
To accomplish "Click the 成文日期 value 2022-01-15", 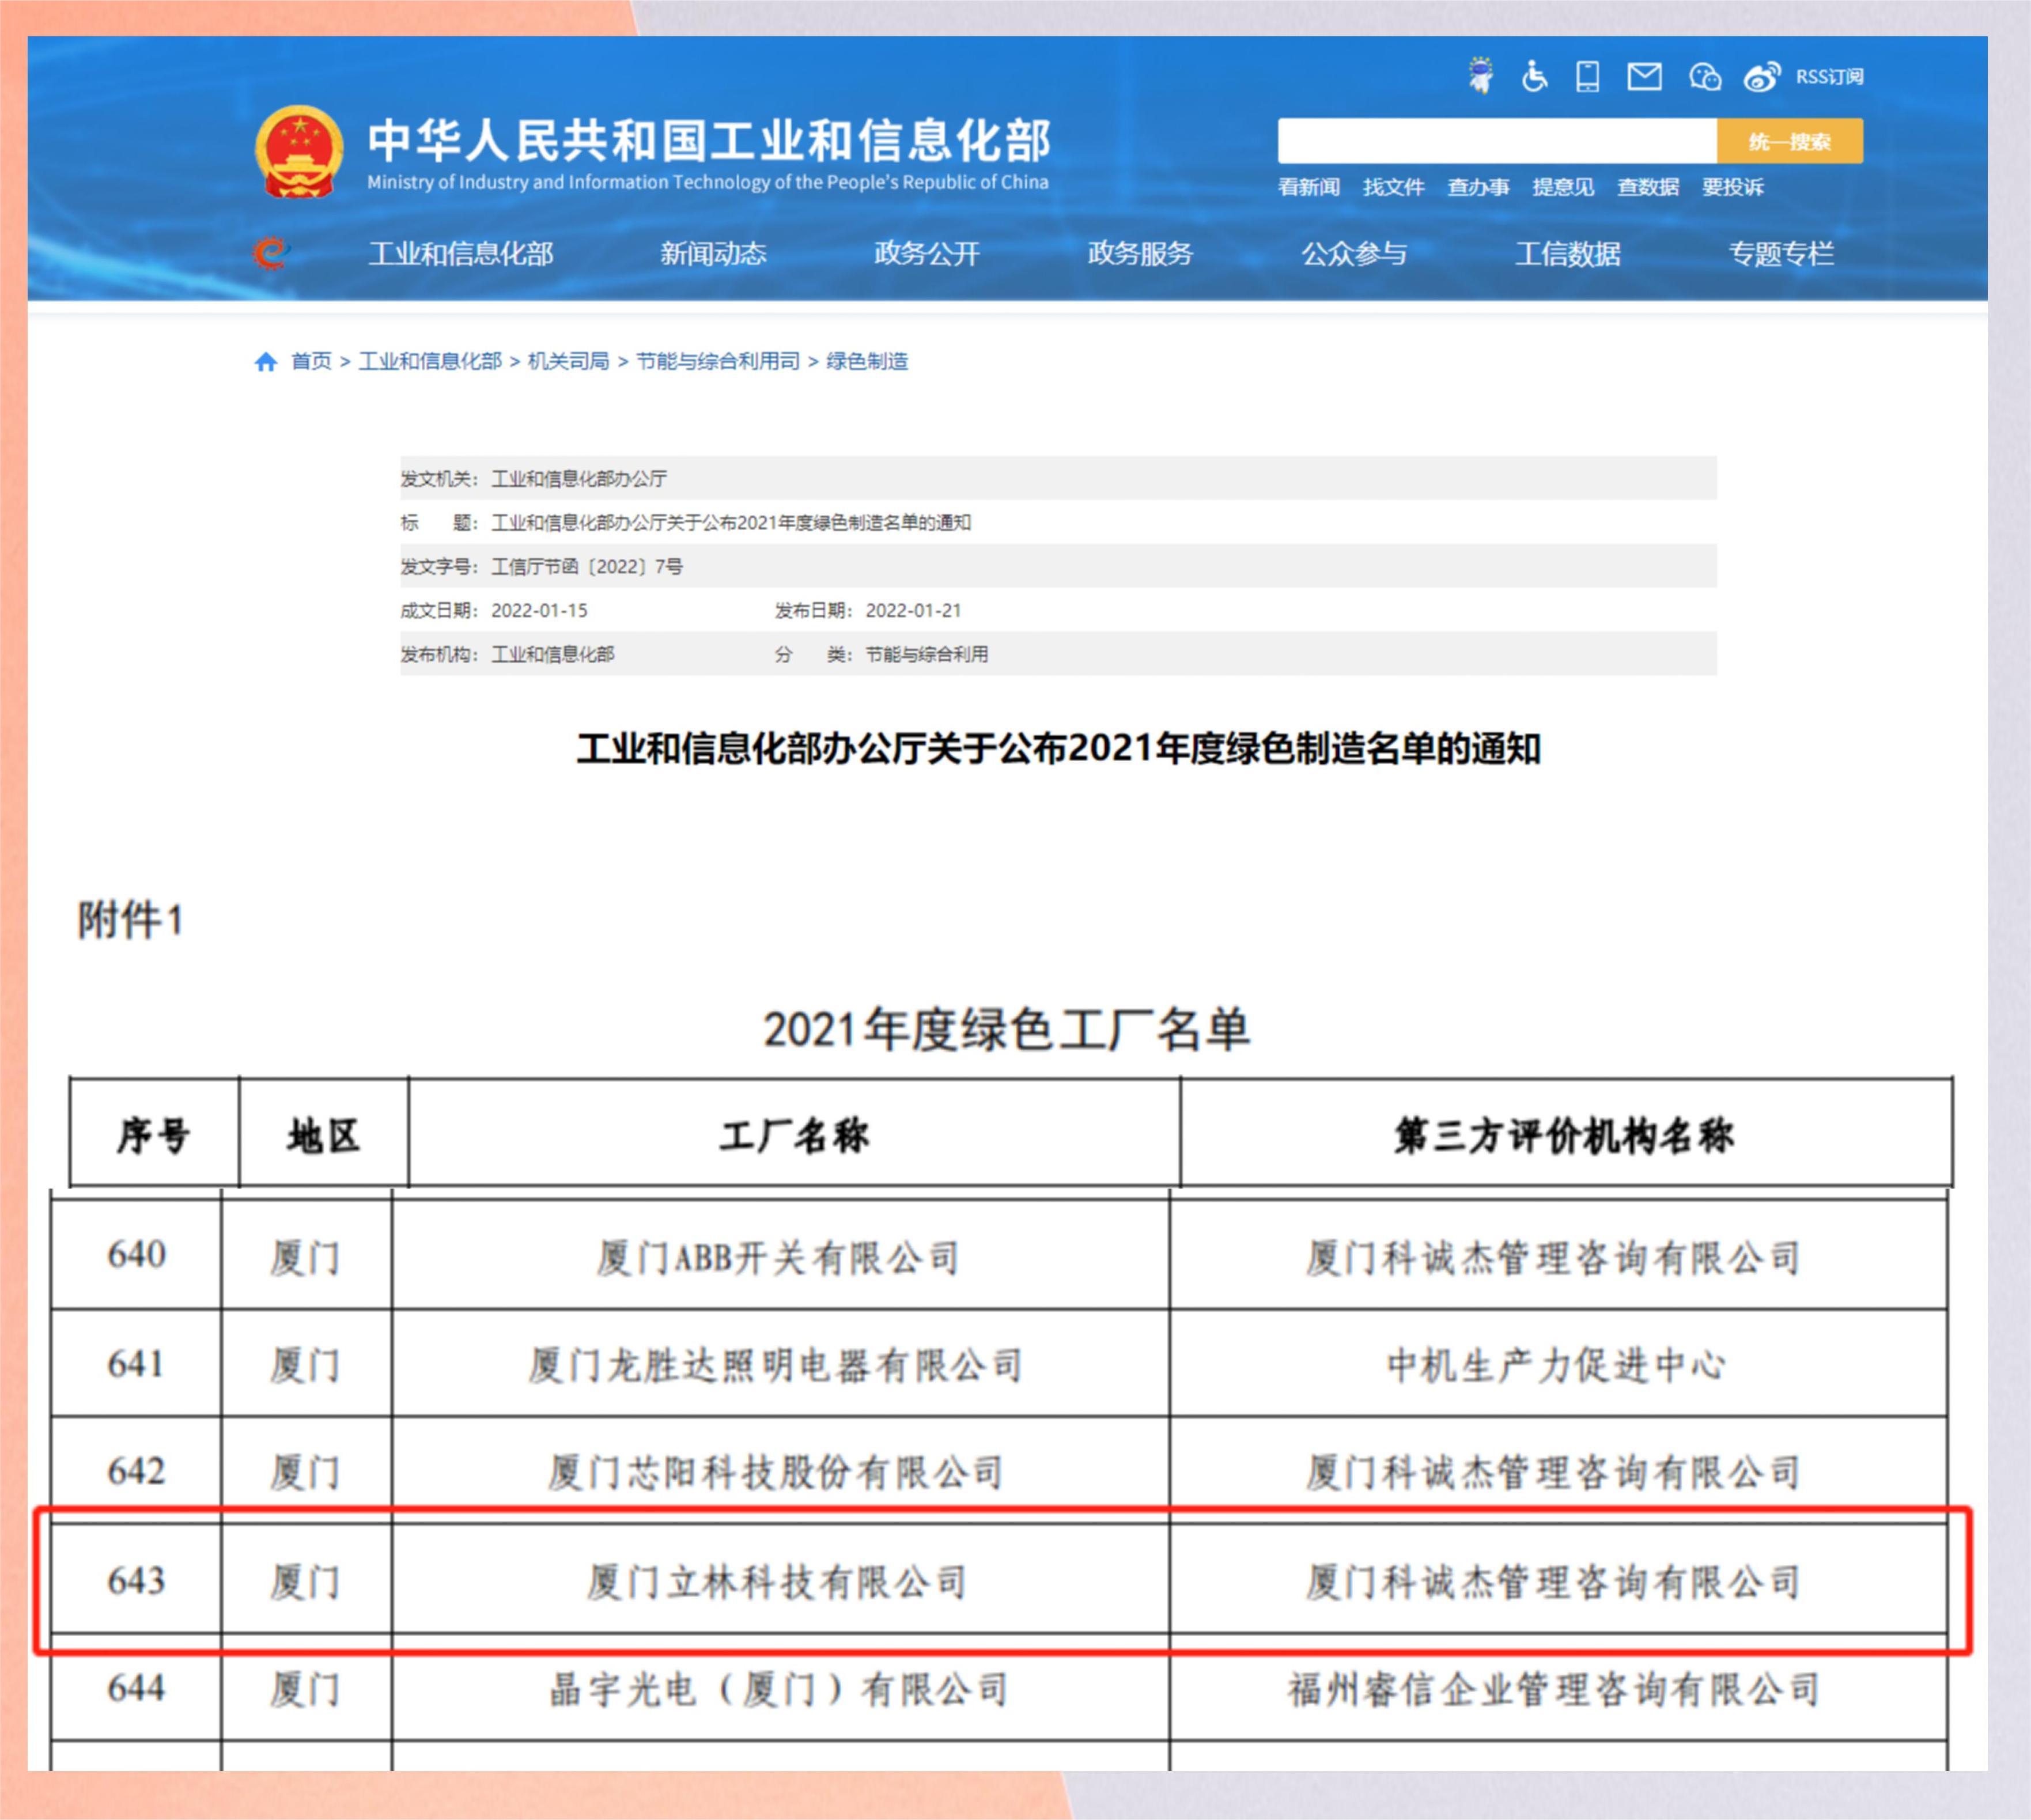I will pyautogui.click(x=539, y=610).
